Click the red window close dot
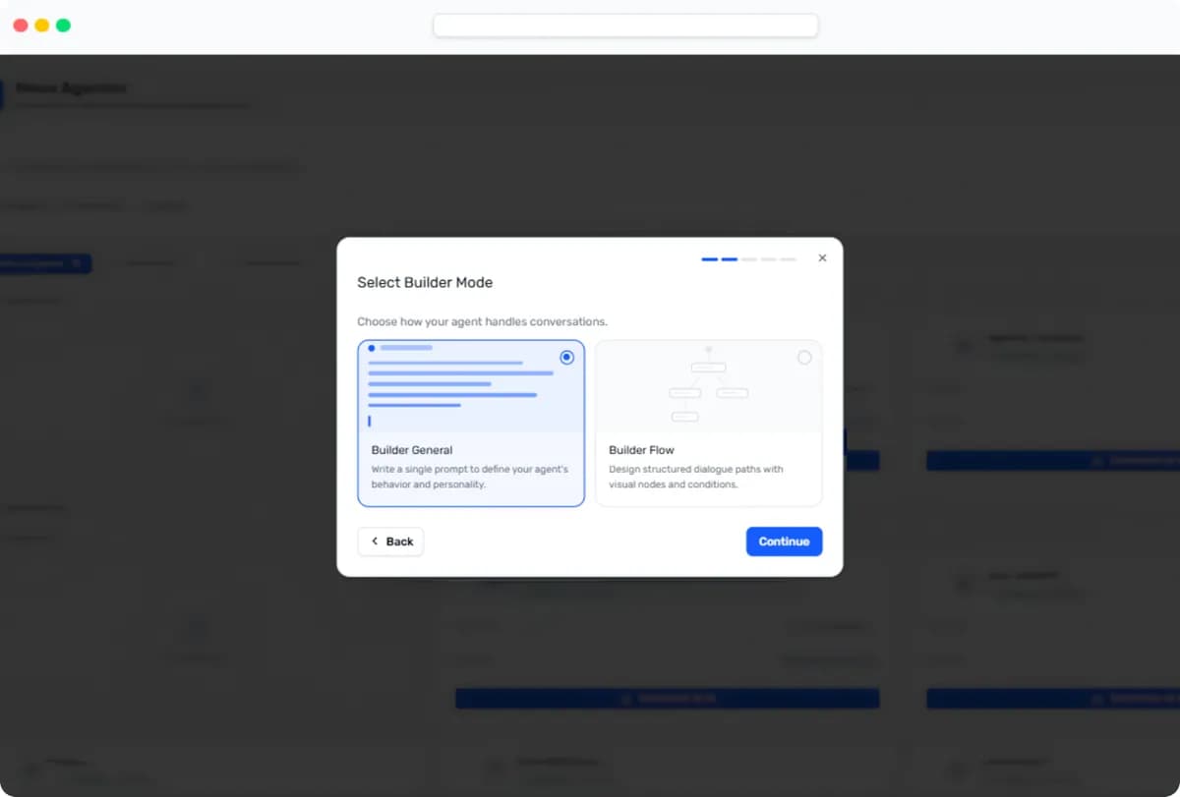Screen dimensions: 1180x797 coord(21,26)
